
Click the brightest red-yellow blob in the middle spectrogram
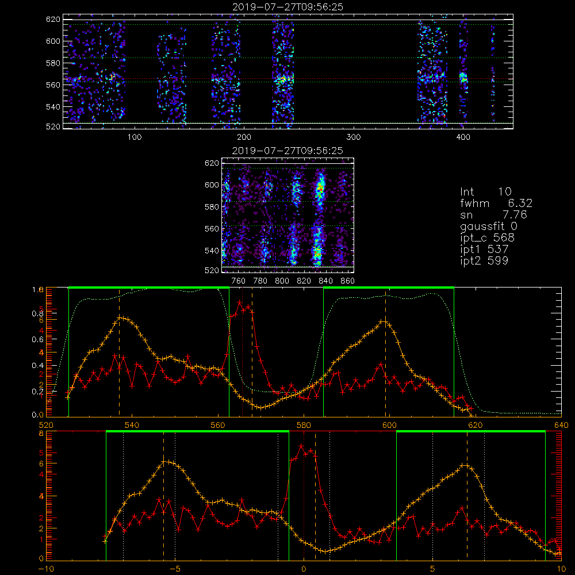pos(320,188)
